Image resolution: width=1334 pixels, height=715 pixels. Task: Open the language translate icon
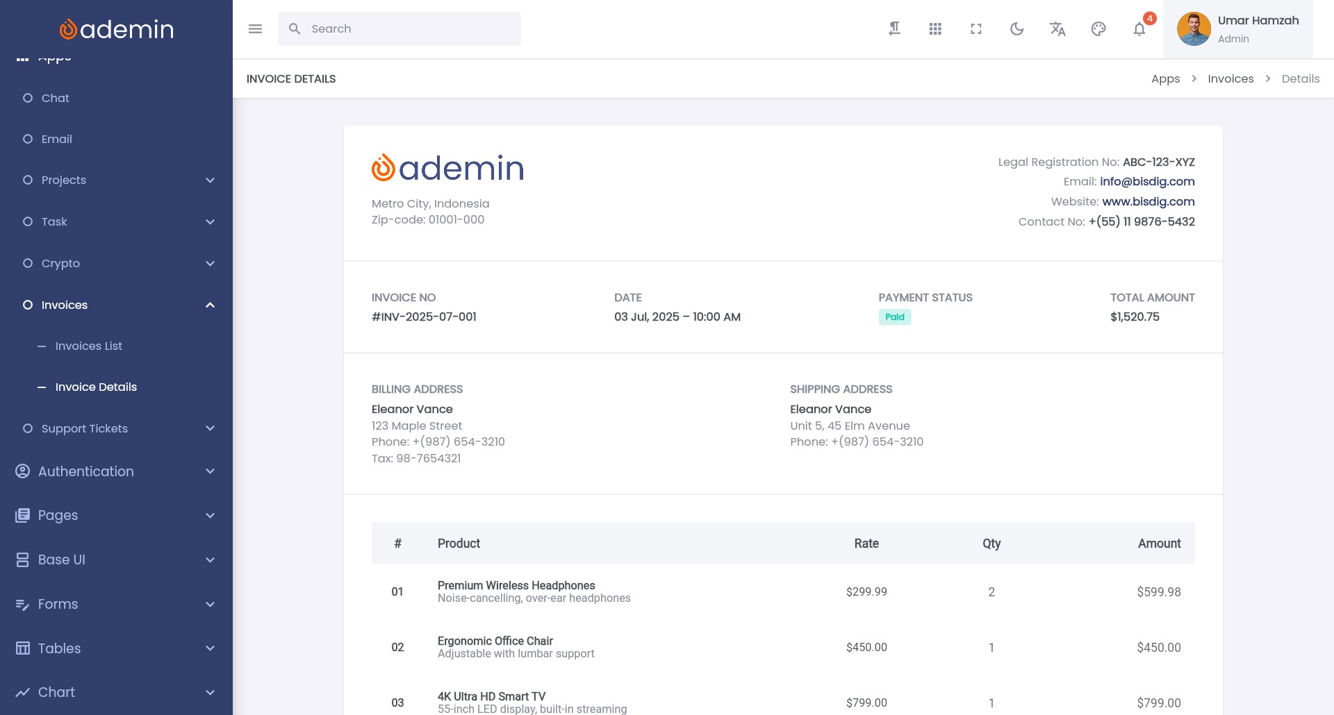(x=1057, y=29)
